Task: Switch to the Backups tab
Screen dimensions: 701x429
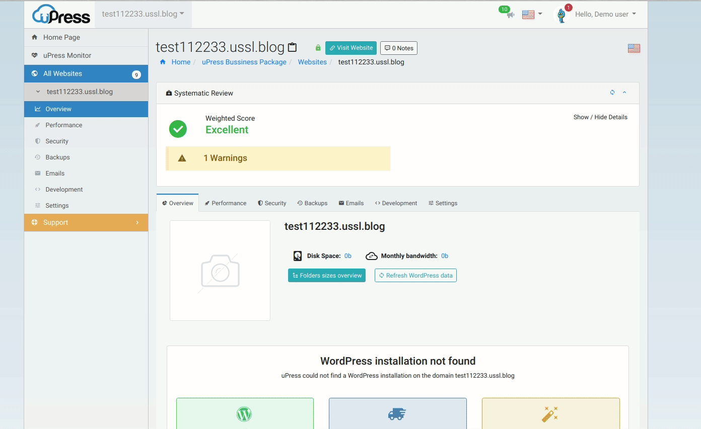Action: pyautogui.click(x=312, y=203)
